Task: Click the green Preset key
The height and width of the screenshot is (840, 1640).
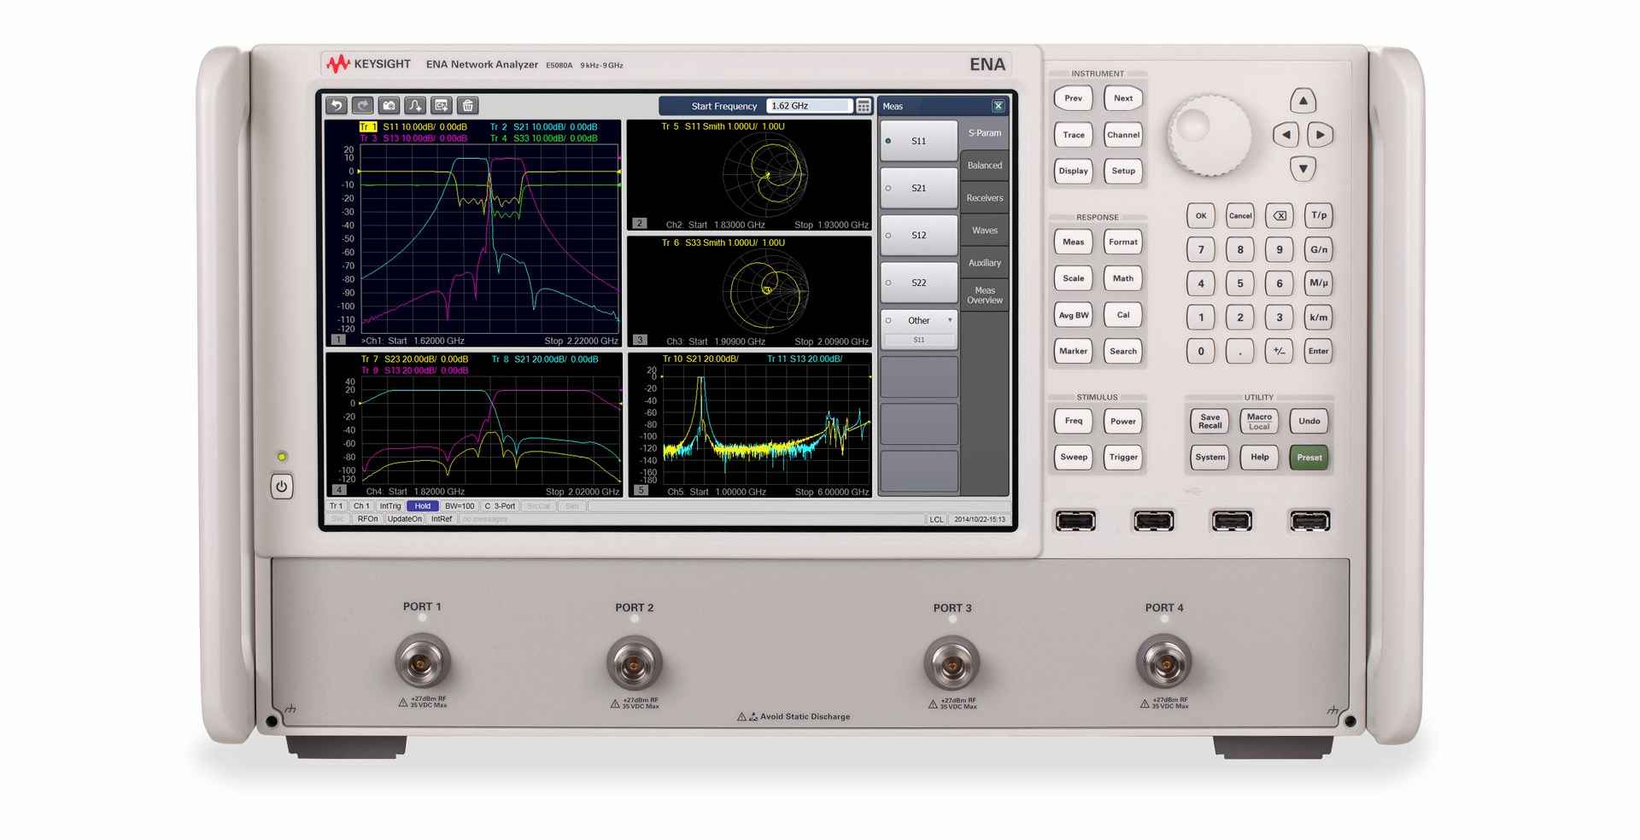Action: [1309, 458]
